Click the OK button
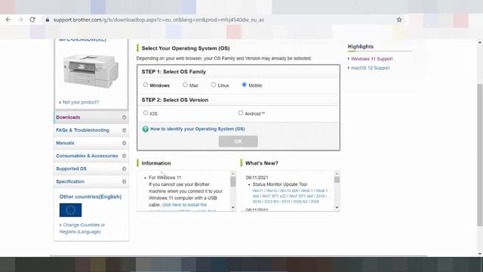This screenshot has height=272, width=483. (x=238, y=141)
